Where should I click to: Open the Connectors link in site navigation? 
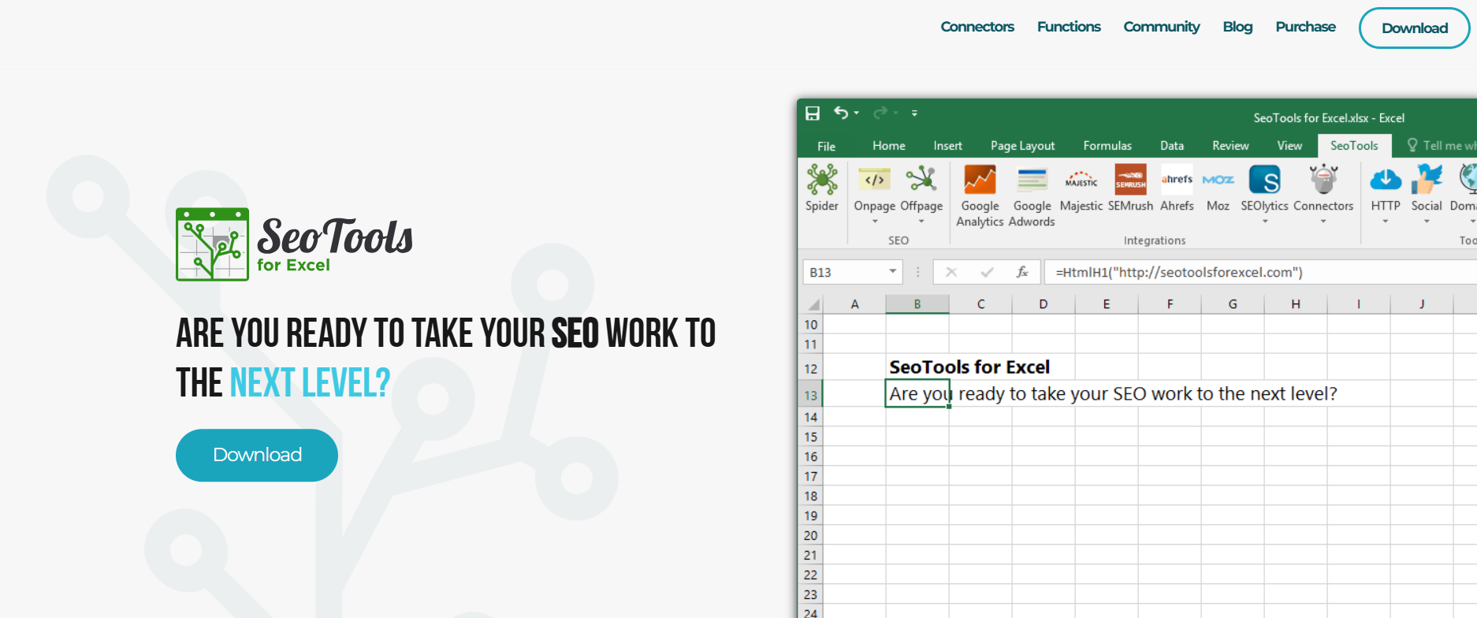(x=977, y=27)
